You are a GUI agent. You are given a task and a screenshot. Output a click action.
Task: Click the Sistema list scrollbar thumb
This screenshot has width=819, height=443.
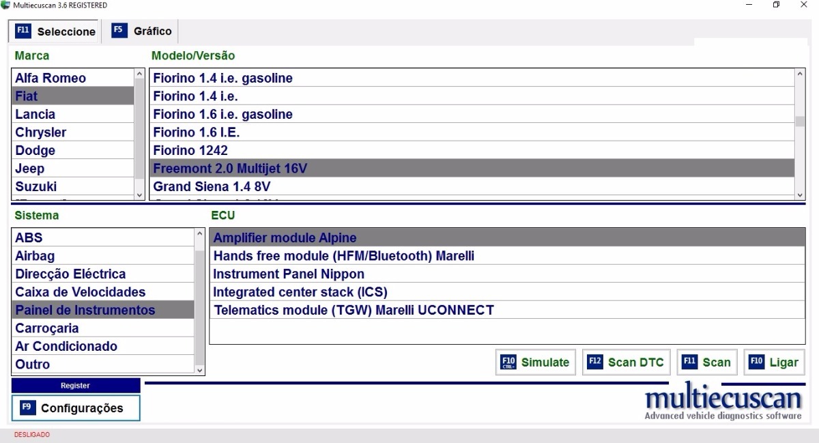[200, 308]
